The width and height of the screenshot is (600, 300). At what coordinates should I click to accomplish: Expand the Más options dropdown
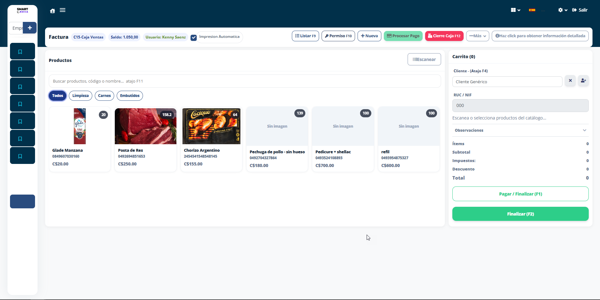(477, 36)
